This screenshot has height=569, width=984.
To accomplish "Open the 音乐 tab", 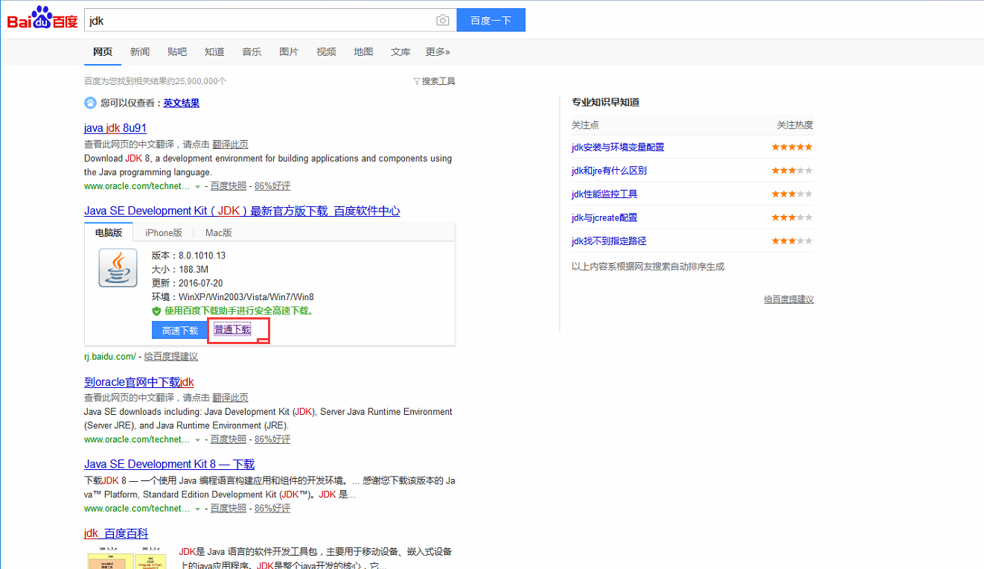I will 252,51.
